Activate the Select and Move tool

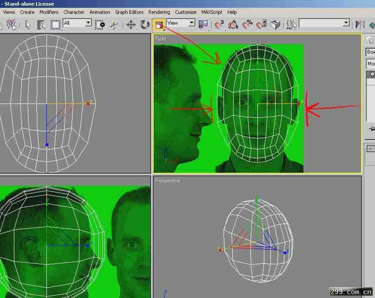[131, 25]
